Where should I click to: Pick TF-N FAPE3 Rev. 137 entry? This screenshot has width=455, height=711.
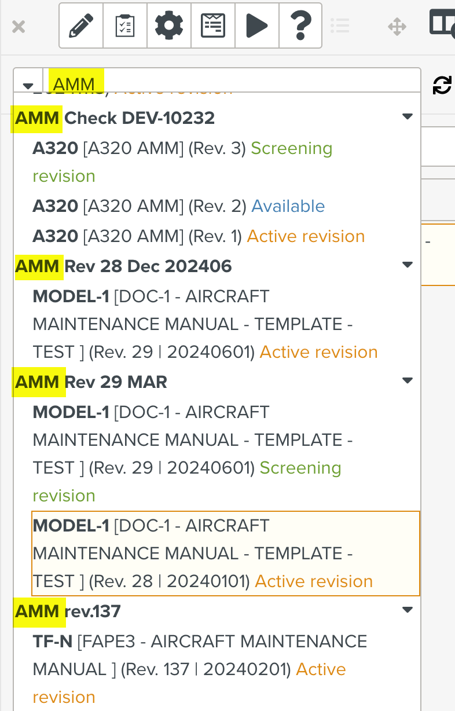[200, 669]
